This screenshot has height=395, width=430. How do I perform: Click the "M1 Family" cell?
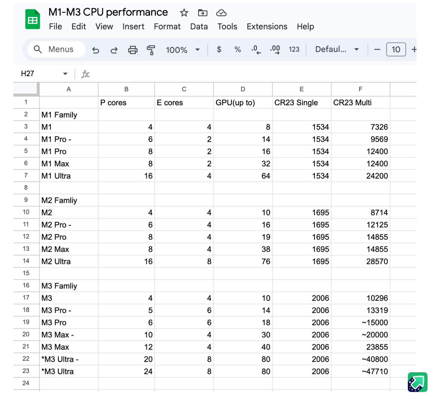point(69,115)
